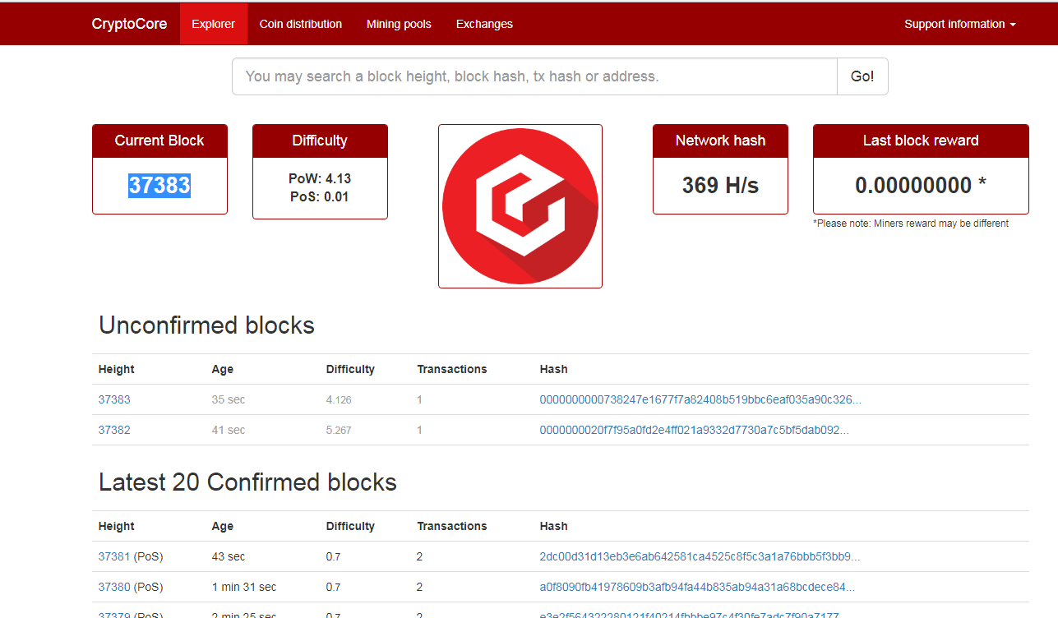Click the red CryptoCore coin logo
The height and width of the screenshot is (618, 1058).
[520, 206]
